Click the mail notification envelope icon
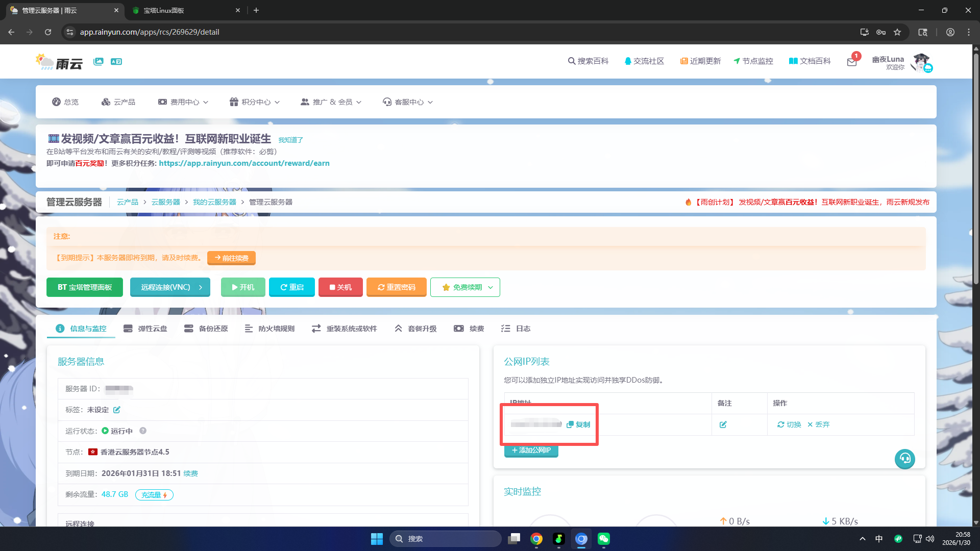This screenshot has width=980, height=551. (x=851, y=62)
